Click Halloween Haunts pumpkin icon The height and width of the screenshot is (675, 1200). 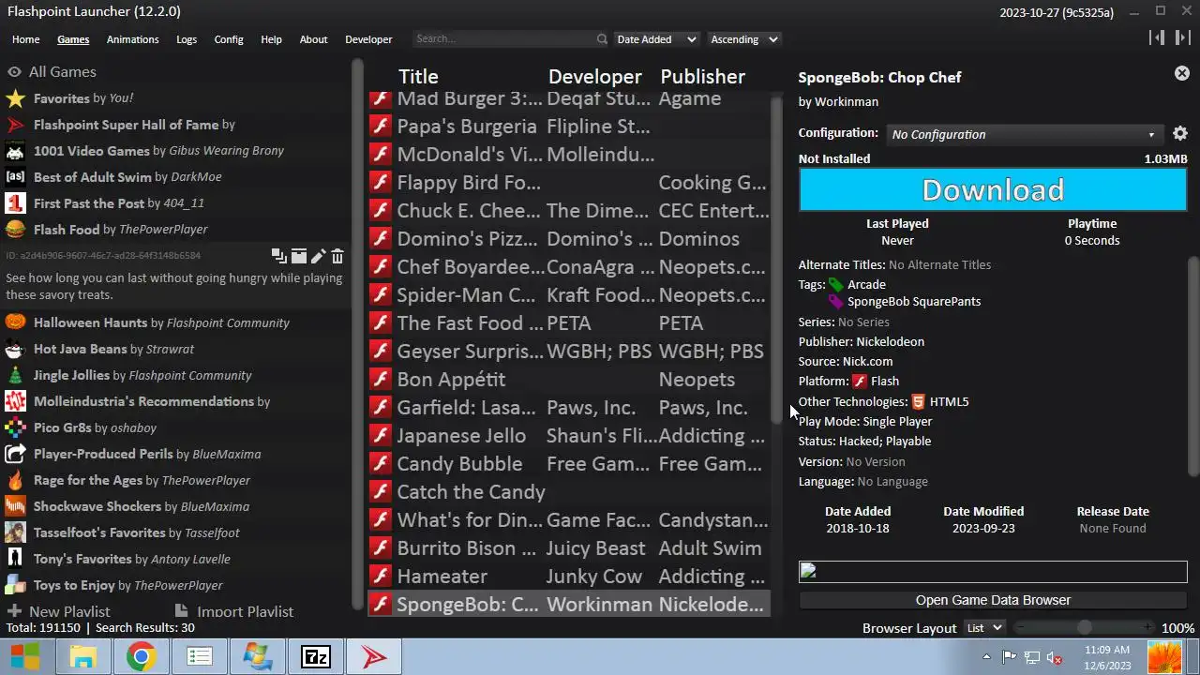[x=15, y=322]
